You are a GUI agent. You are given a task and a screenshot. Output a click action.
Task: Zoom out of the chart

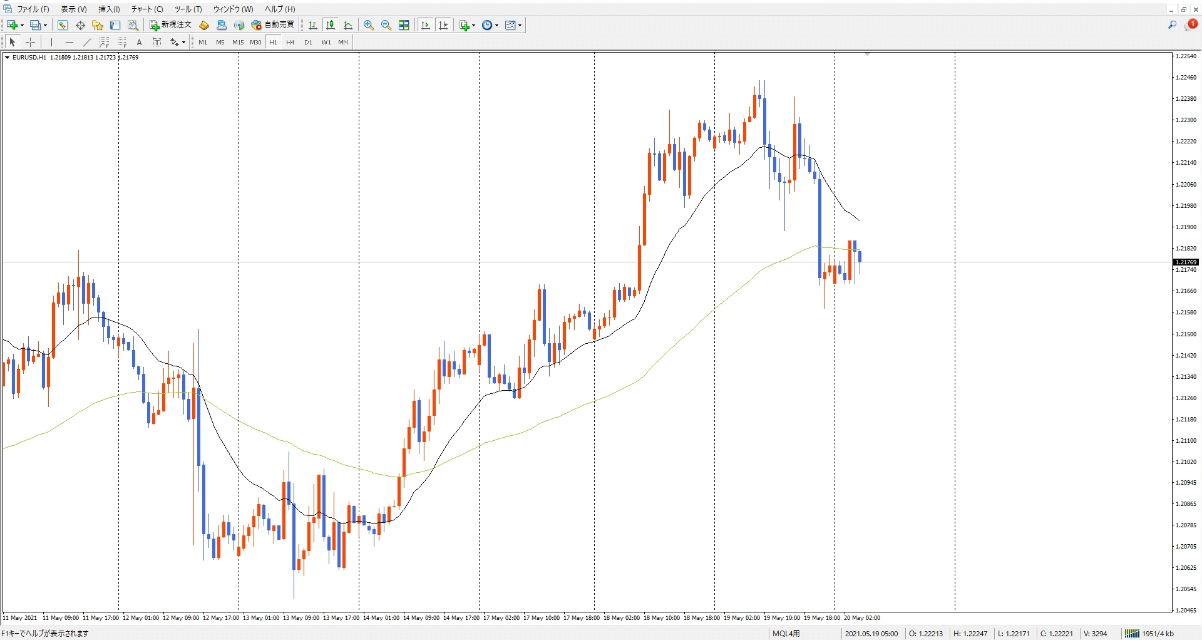pos(386,25)
